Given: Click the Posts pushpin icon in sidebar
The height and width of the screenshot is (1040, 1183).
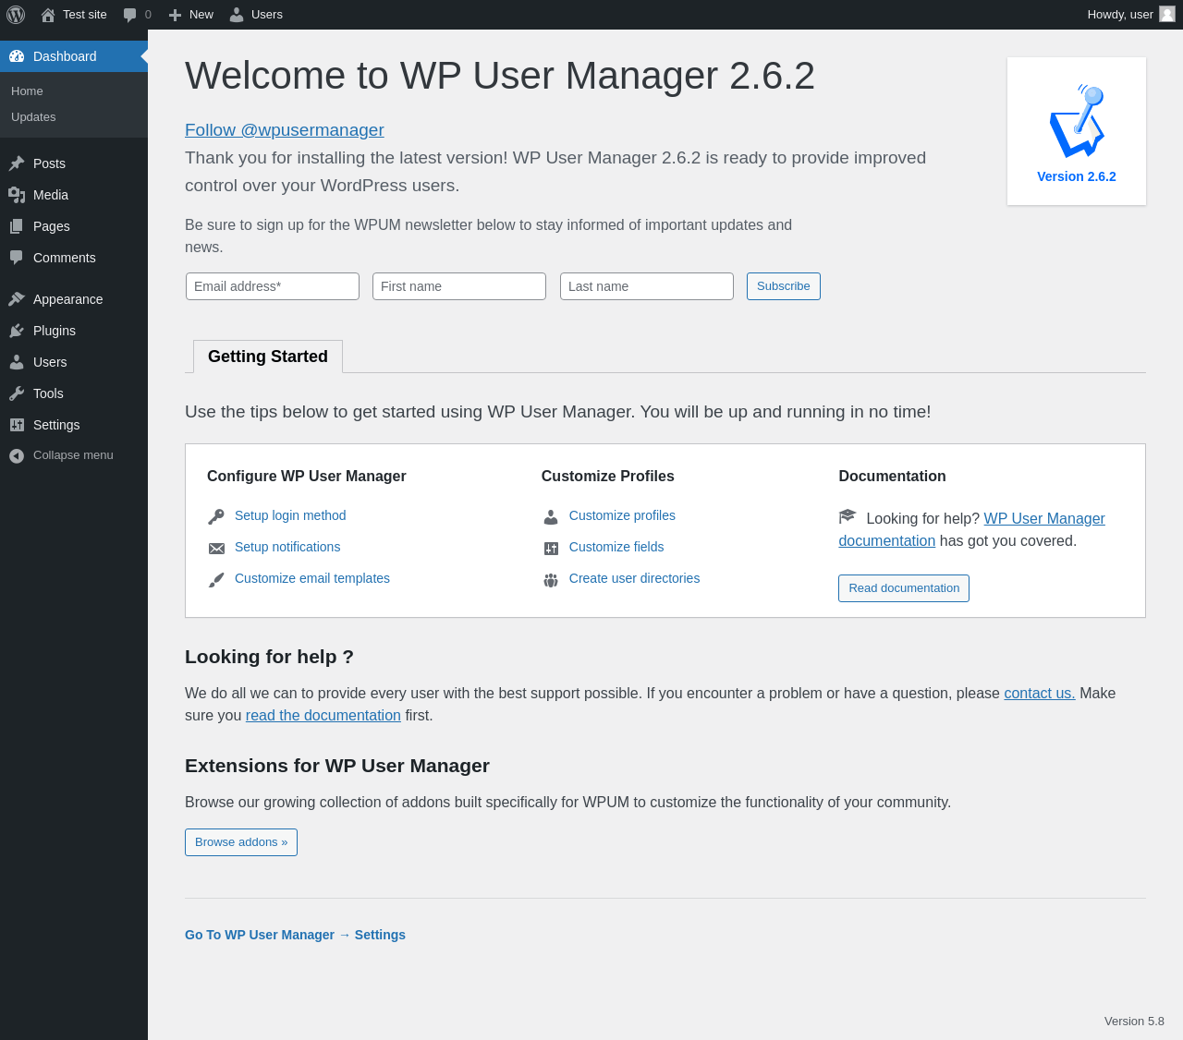Looking at the screenshot, I should click(17, 163).
